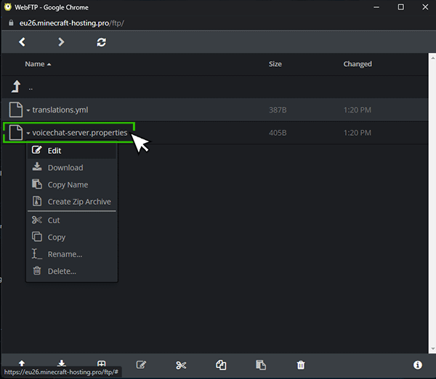
Task: Sort the list by Changed column
Action: tap(358, 64)
